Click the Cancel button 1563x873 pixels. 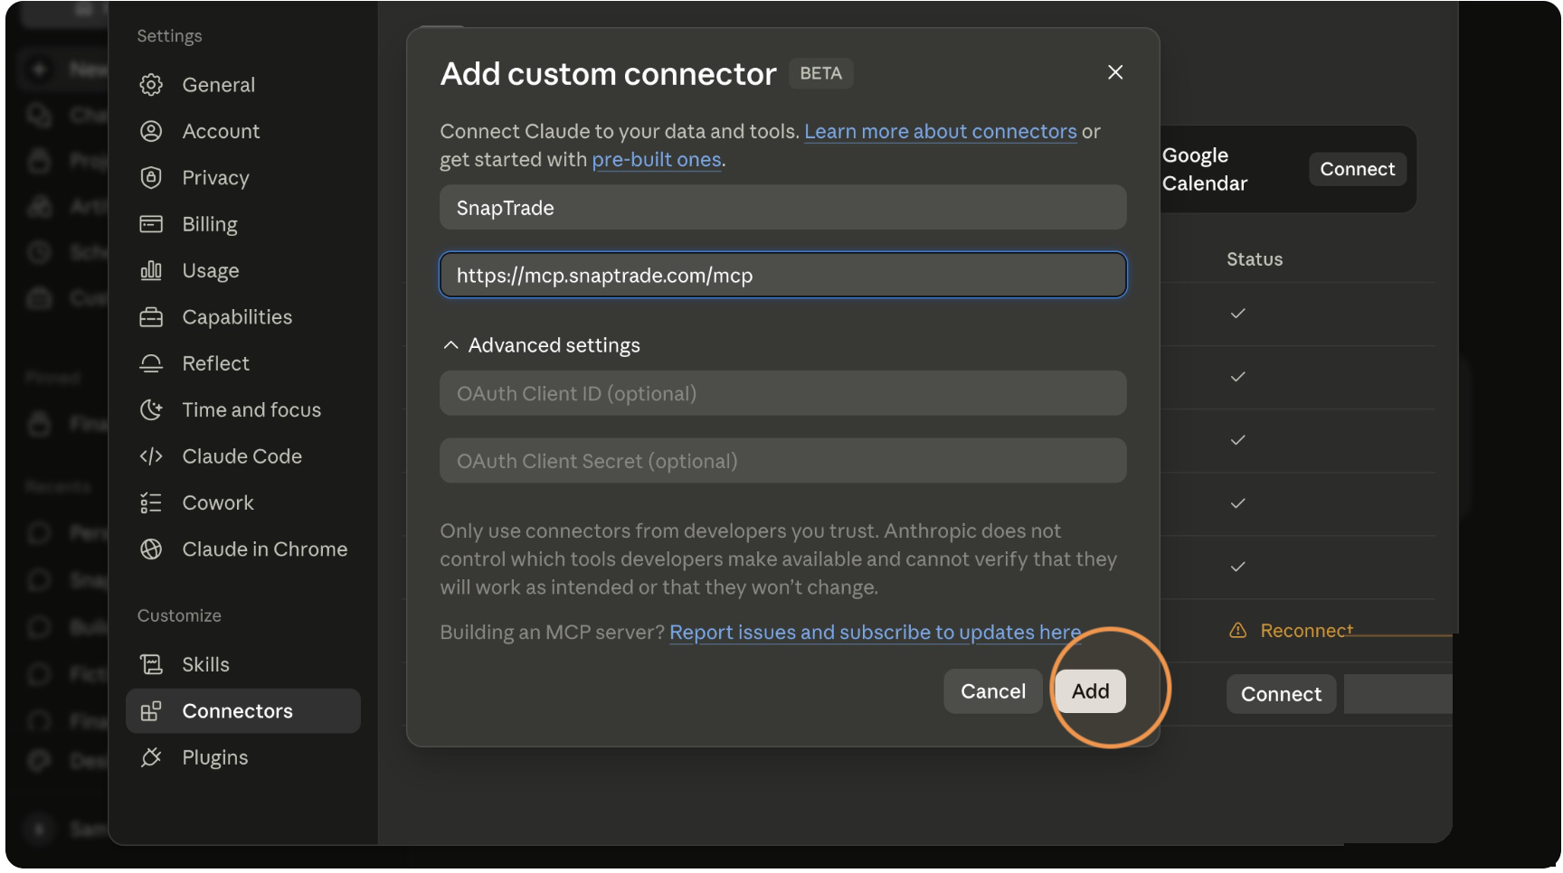pyautogui.click(x=993, y=691)
